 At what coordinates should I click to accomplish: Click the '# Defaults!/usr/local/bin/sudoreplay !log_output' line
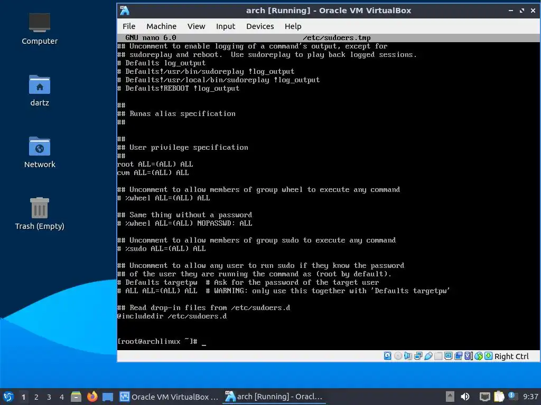click(x=218, y=80)
